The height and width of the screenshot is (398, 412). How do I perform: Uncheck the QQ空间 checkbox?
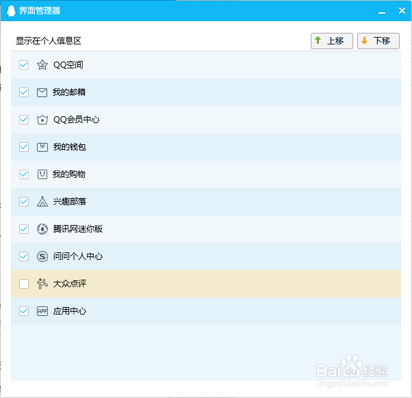24,65
